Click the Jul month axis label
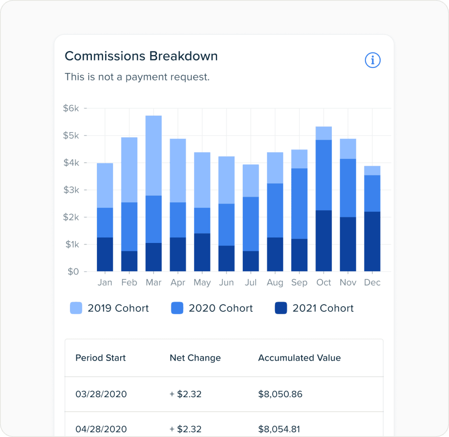Image resolution: width=449 pixels, height=437 pixels. [251, 282]
